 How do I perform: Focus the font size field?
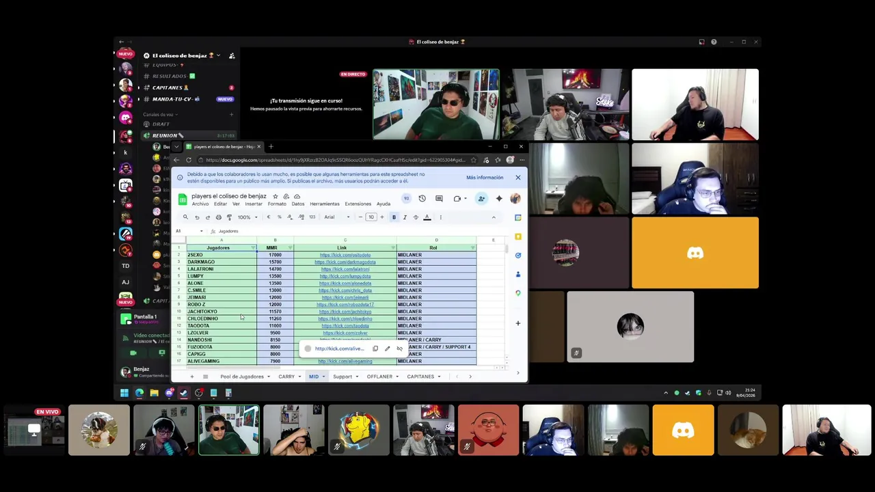click(x=371, y=217)
